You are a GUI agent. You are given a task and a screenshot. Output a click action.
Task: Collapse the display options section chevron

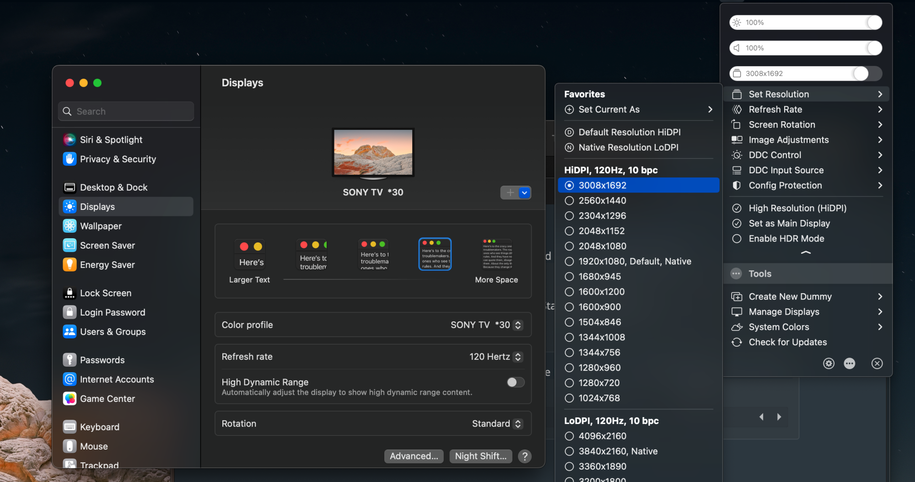[x=806, y=252]
